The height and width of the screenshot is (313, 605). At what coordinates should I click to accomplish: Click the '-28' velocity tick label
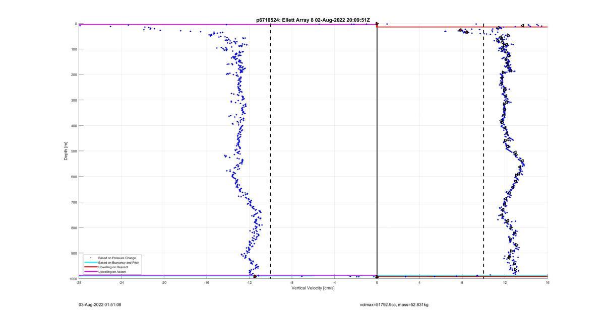coord(79,282)
